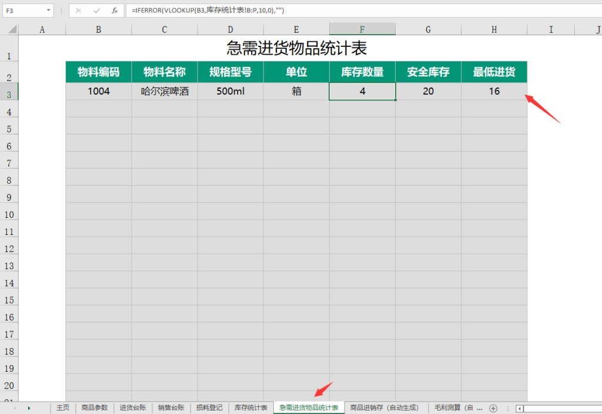Add a new worksheet with the plus icon
The width and height of the screenshot is (602, 414).
coord(493,408)
